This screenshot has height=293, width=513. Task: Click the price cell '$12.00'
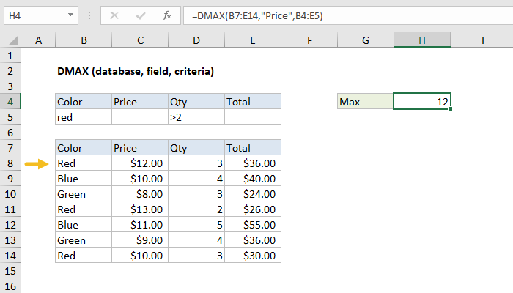140,163
